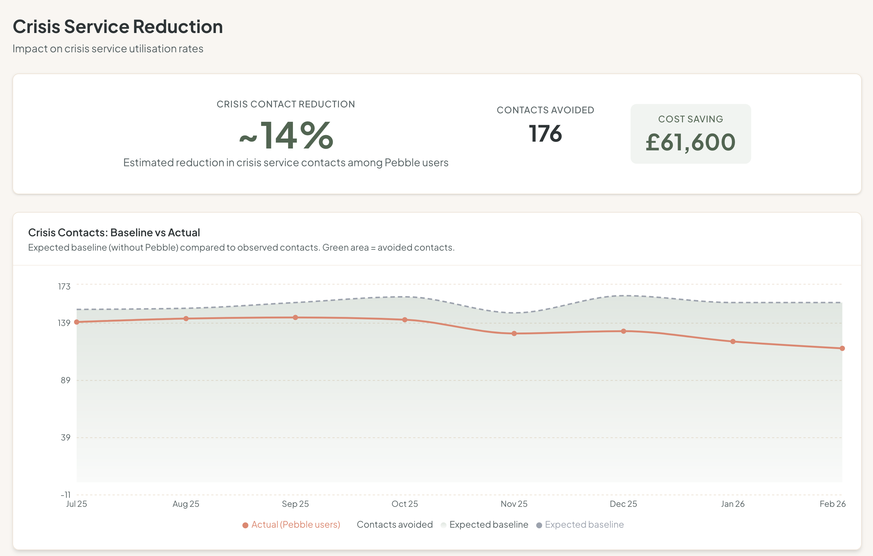
Task: Click the Dec 25 actual contacts data point
Action: click(x=623, y=332)
